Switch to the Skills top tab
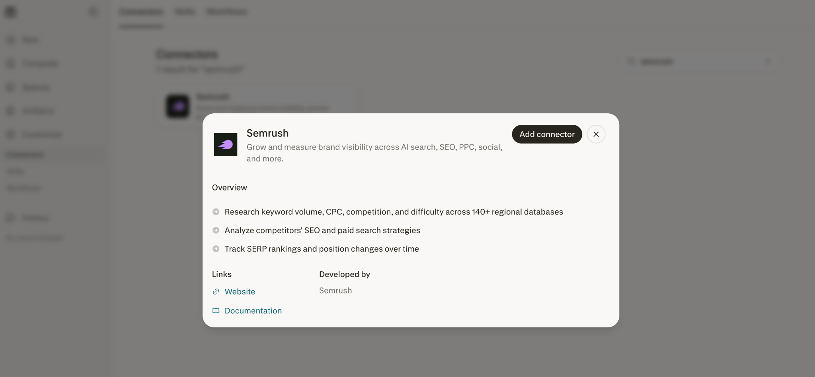 [x=185, y=12]
